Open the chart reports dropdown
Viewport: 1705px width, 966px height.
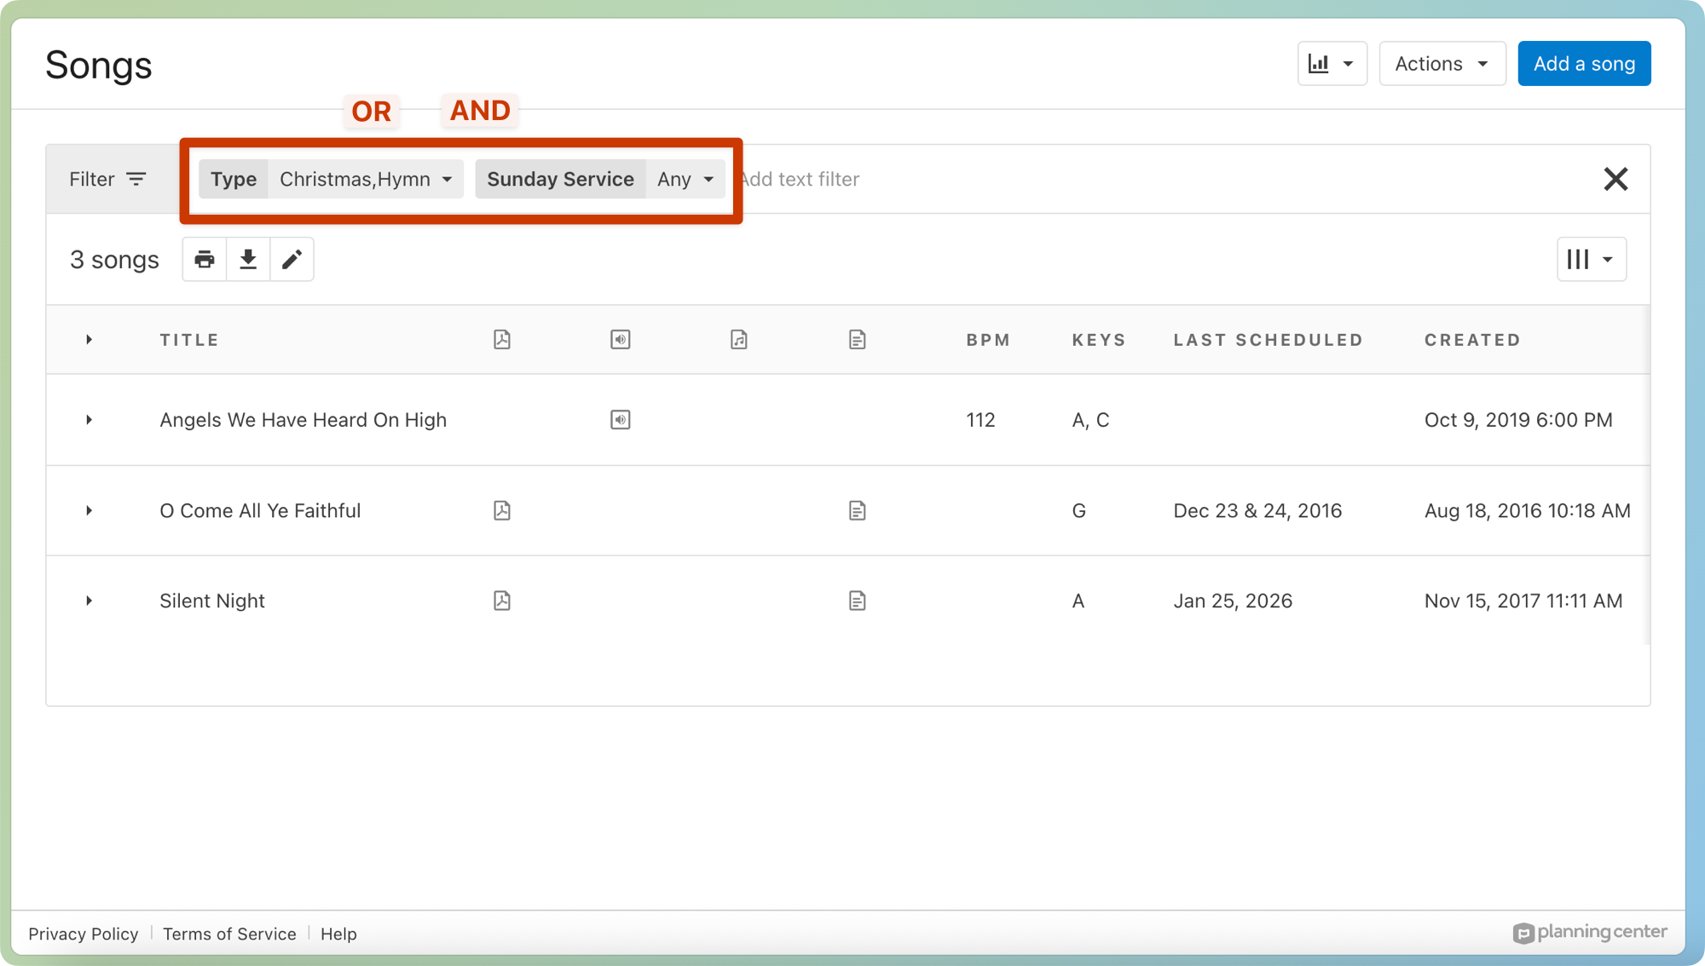1332,64
